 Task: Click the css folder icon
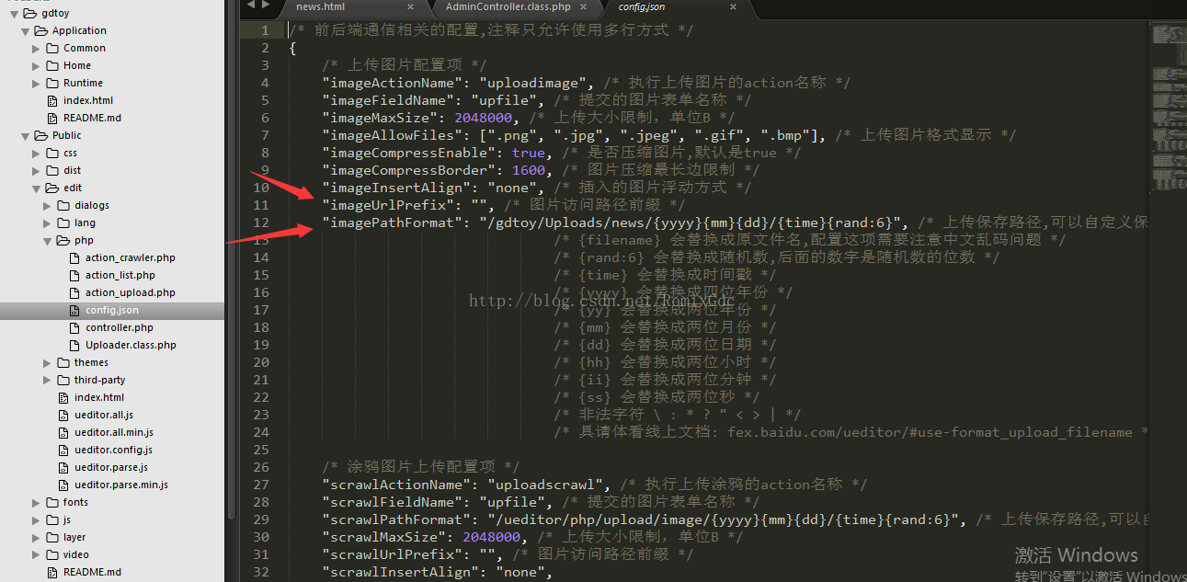[x=51, y=153]
